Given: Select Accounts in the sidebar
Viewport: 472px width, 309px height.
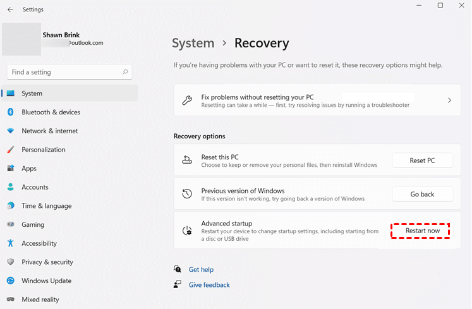Looking at the screenshot, I should click(35, 187).
